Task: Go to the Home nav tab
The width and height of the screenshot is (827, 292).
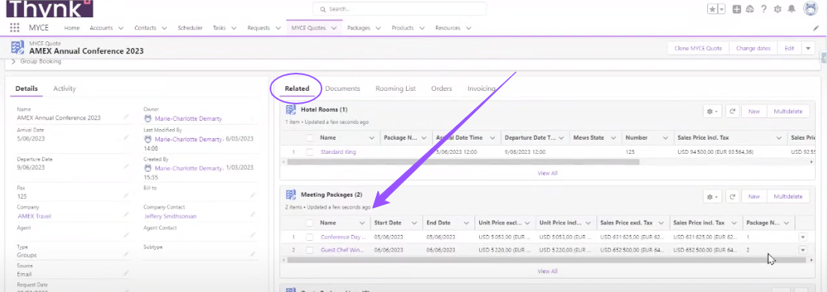Action: point(72,28)
